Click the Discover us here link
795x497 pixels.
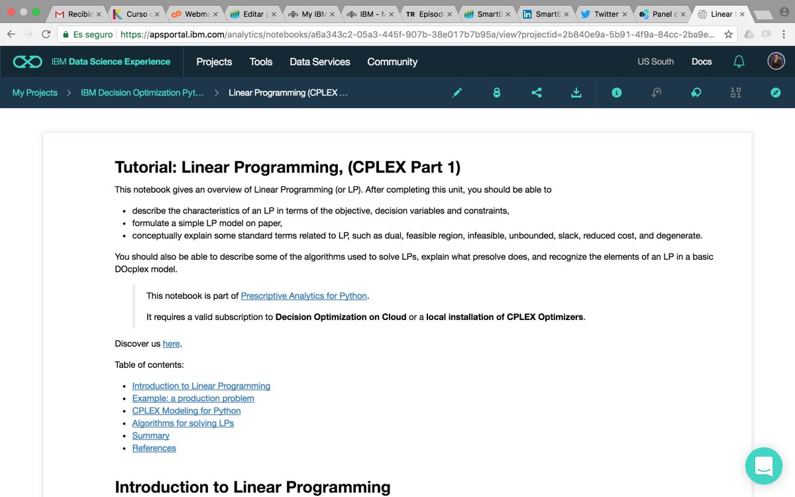(x=171, y=344)
